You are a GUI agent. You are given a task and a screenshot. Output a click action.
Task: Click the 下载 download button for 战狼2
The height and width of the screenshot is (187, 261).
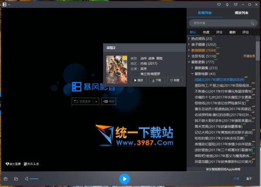(x=156, y=80)
